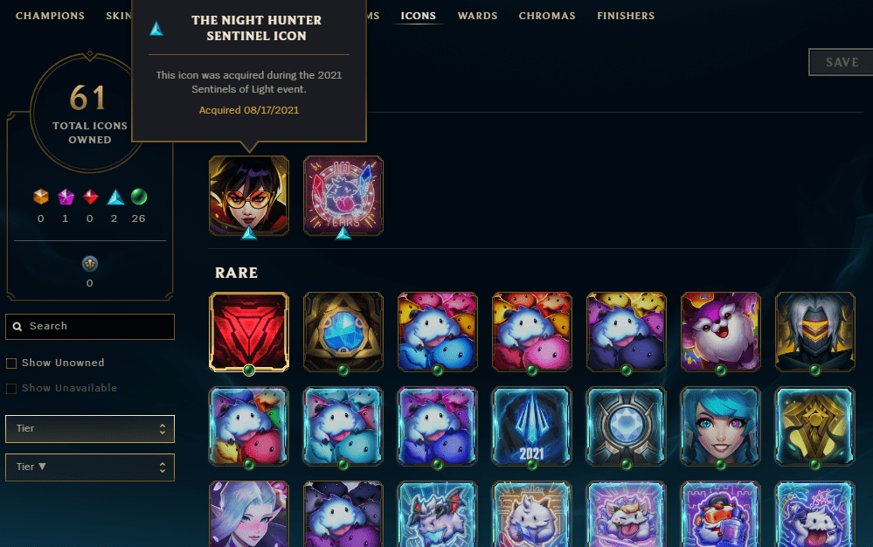Image resolution: width=873 pixels, height=547 pixels.
Task: Select the silver diamond crest icon
Action: point(626,426)
